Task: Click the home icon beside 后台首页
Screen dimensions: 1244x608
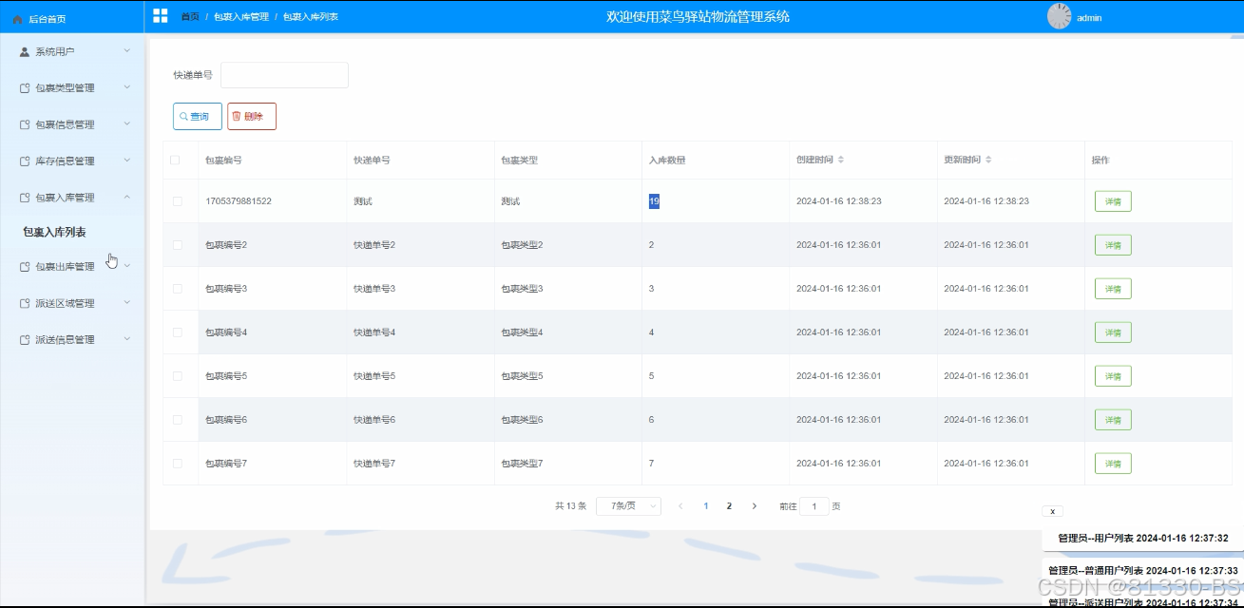Action: [17, 18]
